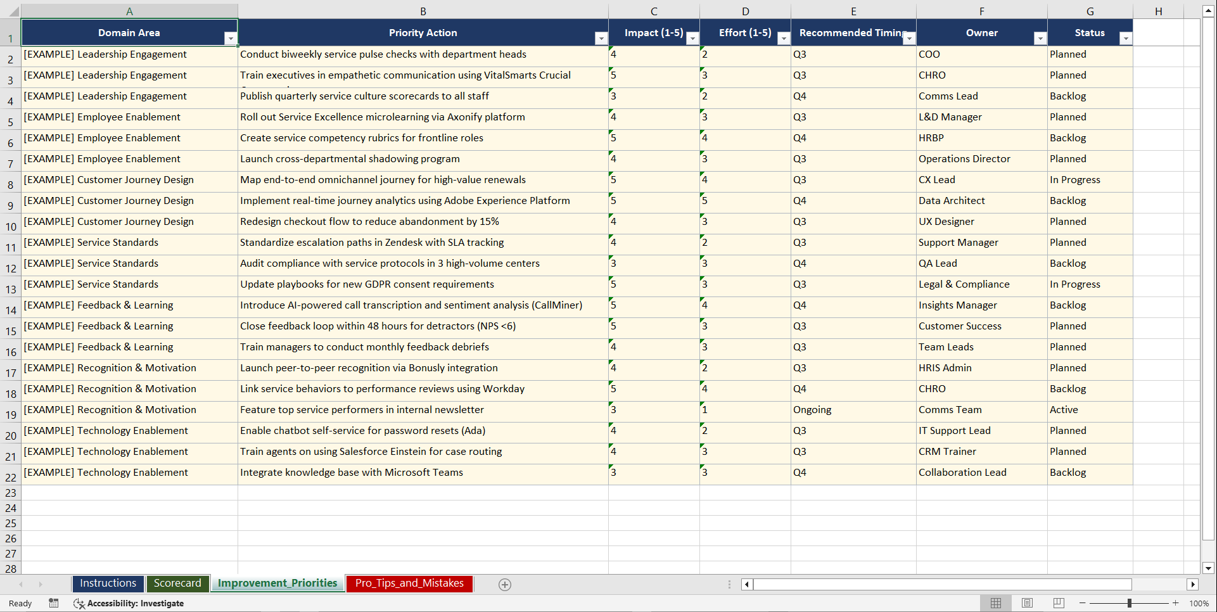The width and height of the screenshot is (1217, 612).
Task: Switch to Page Layout view
Action: [x=1027, y=603]
